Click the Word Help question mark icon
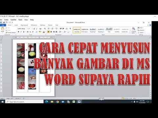 click(x=150, y=25)
